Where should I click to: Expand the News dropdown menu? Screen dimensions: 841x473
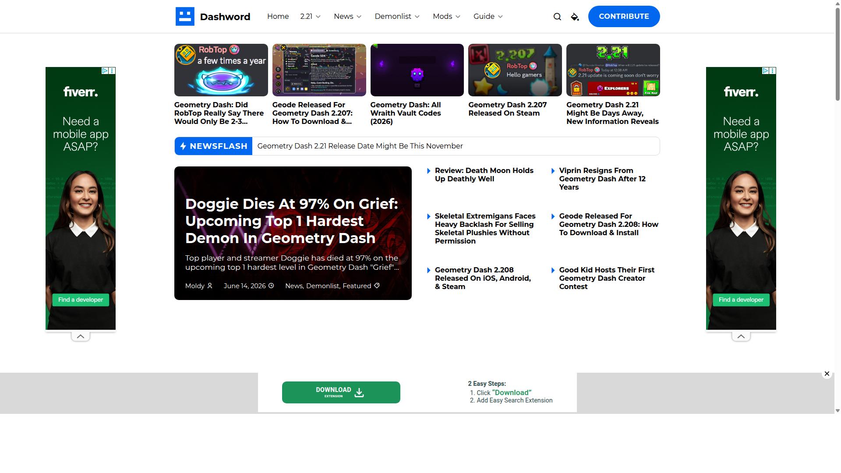pos(347,16)
